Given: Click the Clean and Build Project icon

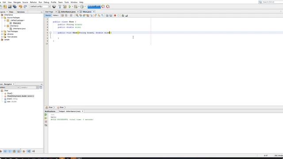Looking at the screenshot, I should tap(65, 7).
